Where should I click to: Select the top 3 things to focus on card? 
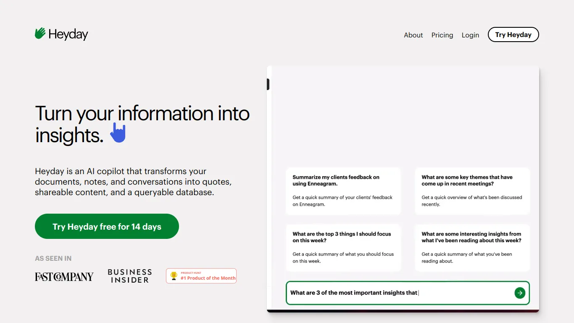[343, 247]
